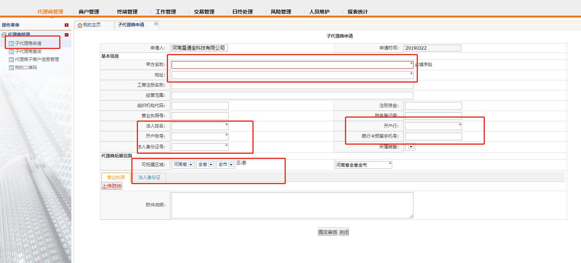Open the 河南省 province dropdown
This screenshot has height=263, width=581.
[x=191, y=165]
